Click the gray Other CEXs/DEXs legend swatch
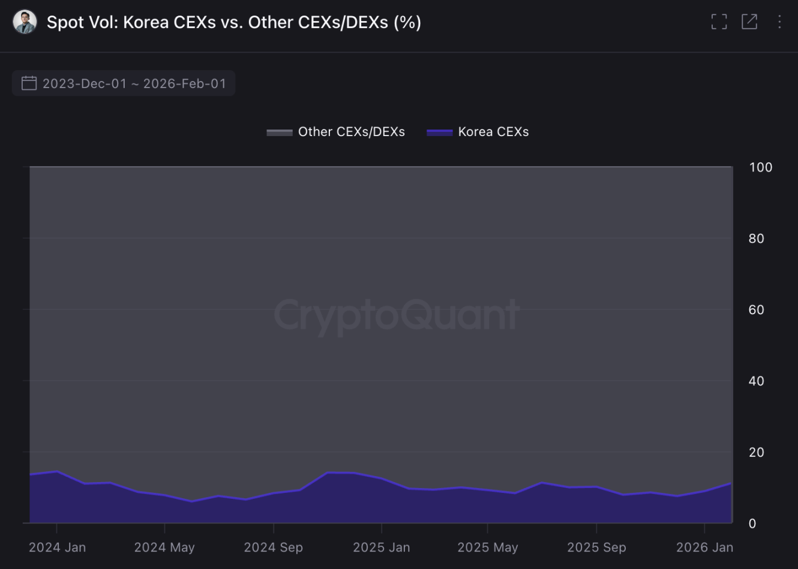Image resolution: width=798 pixels, height=569 pixels. [x=280, y=133]
